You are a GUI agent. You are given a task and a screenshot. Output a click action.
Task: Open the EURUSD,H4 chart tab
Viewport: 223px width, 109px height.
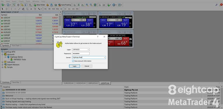(69, 83)
